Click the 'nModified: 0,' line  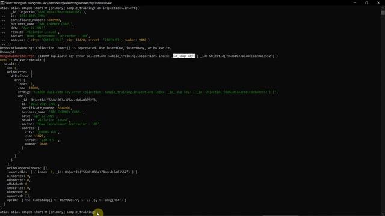click(x=19, y=188)
